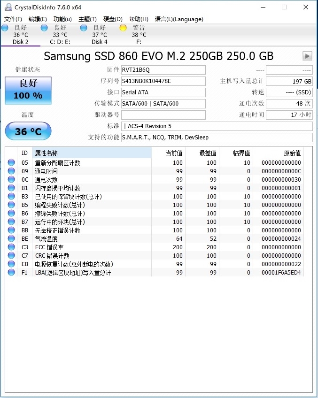The height and width of the screenshot is (398, 318).
Task: Select the Disk 4 tab at 37 °C
Action: point(99,35)
